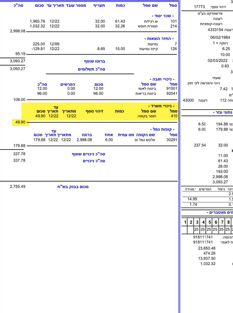Click deduction code 92041
The image size is (233, 313).
pos(172,94)
